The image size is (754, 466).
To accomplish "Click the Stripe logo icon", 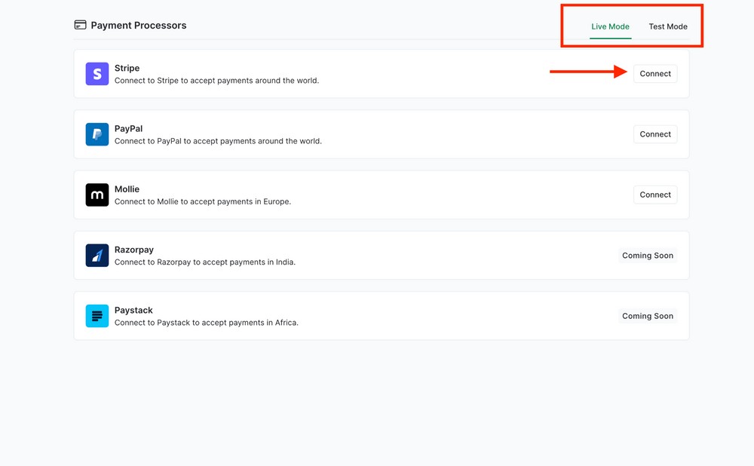I will point(97,73).
